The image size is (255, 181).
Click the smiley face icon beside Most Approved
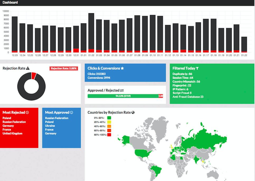click(72, 112)
